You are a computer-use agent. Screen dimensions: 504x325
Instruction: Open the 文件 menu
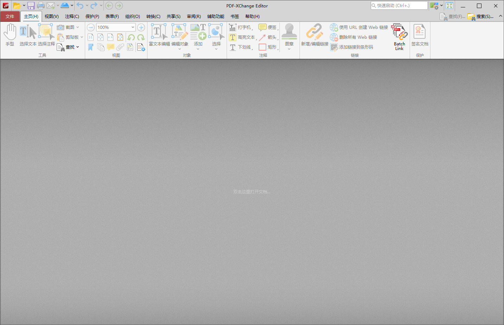tap(10, 16)
